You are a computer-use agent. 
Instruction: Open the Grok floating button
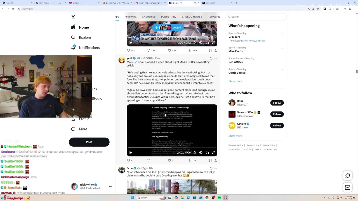point(348,176)
